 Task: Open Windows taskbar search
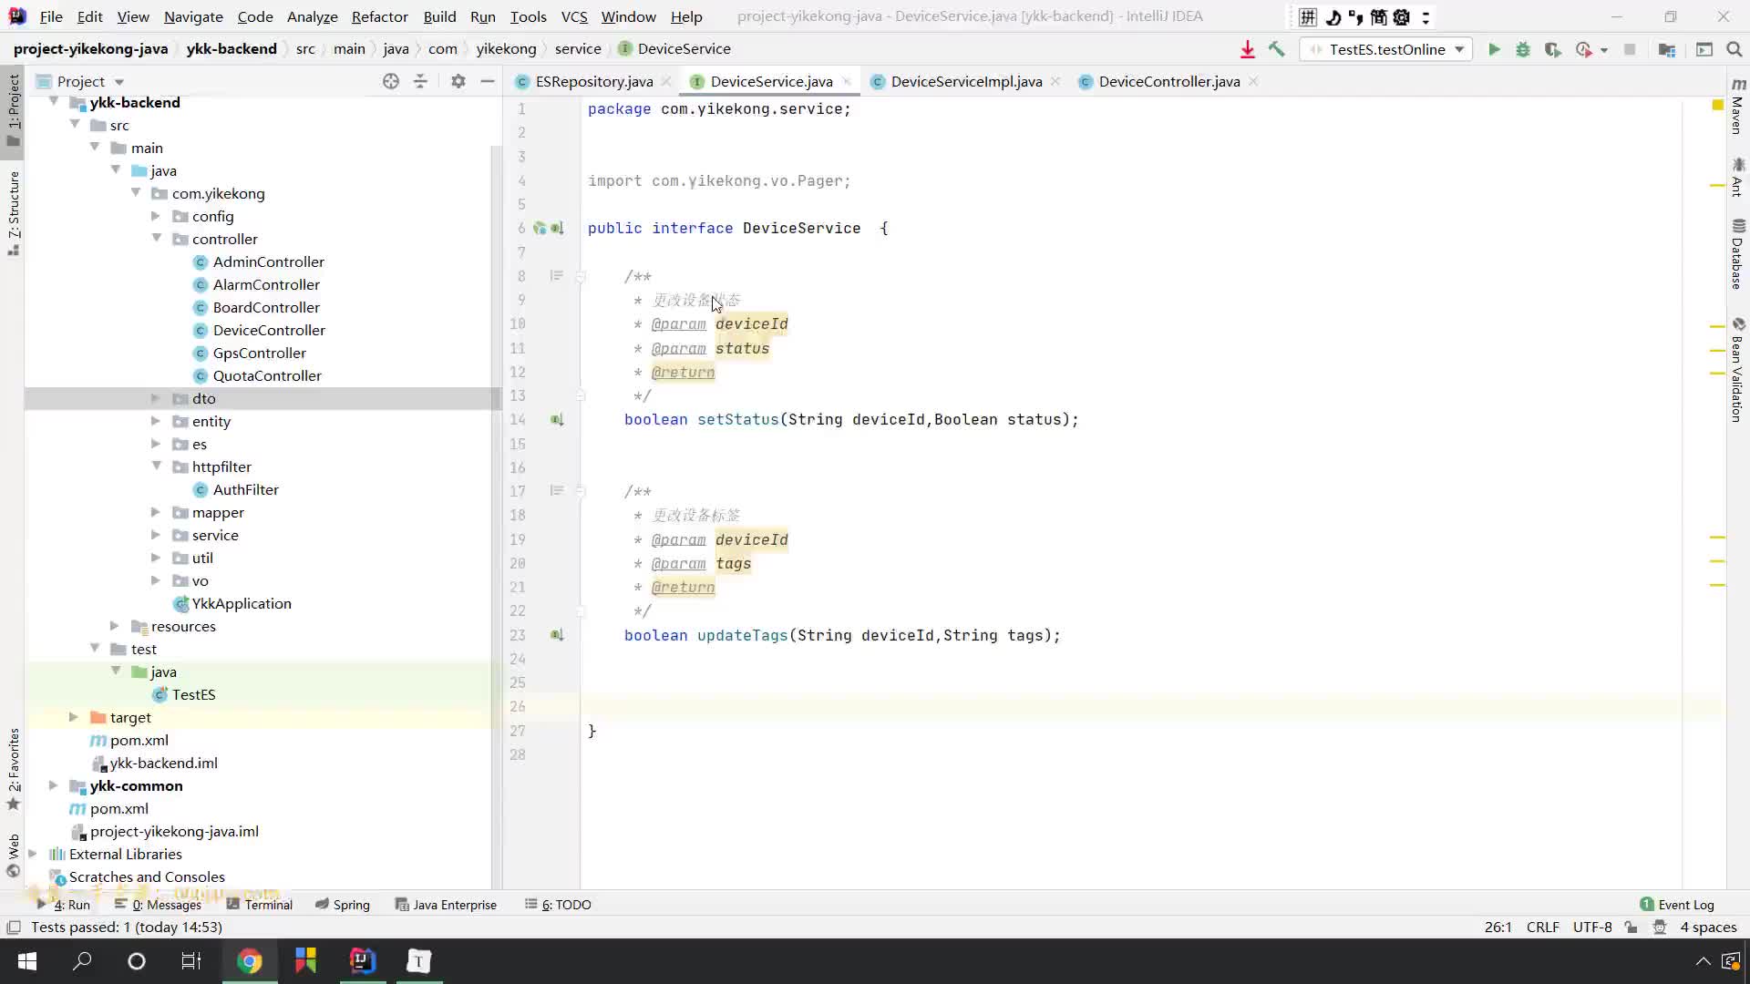click(82, 961)
